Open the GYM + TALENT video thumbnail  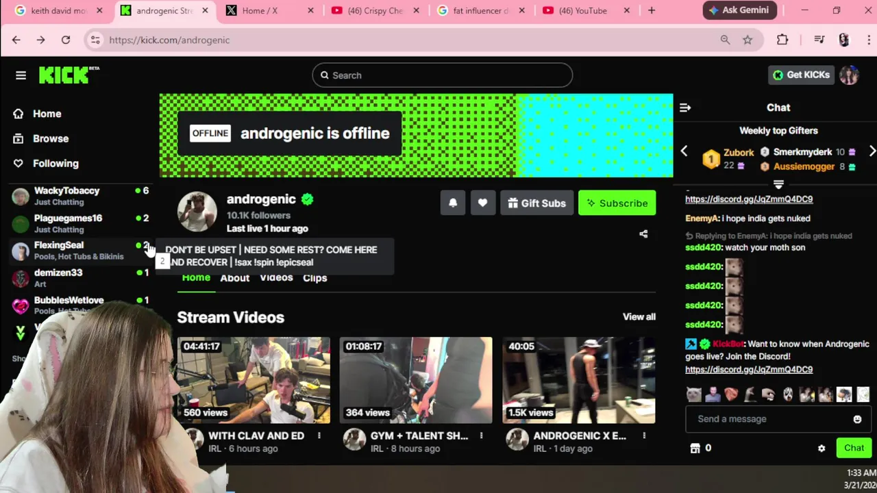click(416, 380)
